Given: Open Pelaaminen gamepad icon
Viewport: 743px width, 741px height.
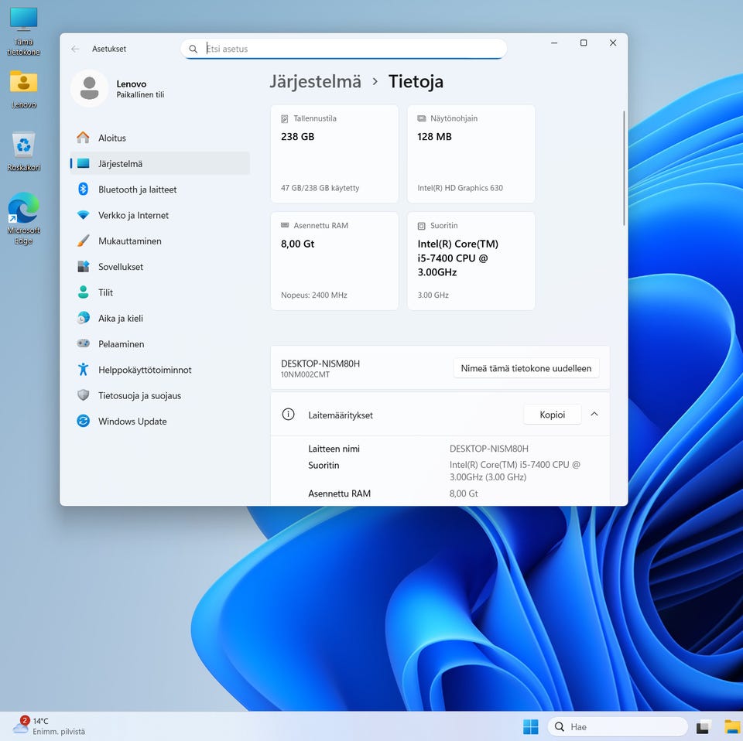Looking at the screenshot, I should pos(83,343).
